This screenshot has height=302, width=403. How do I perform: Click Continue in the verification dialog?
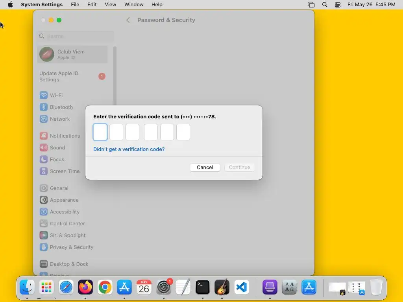(240, 168)
